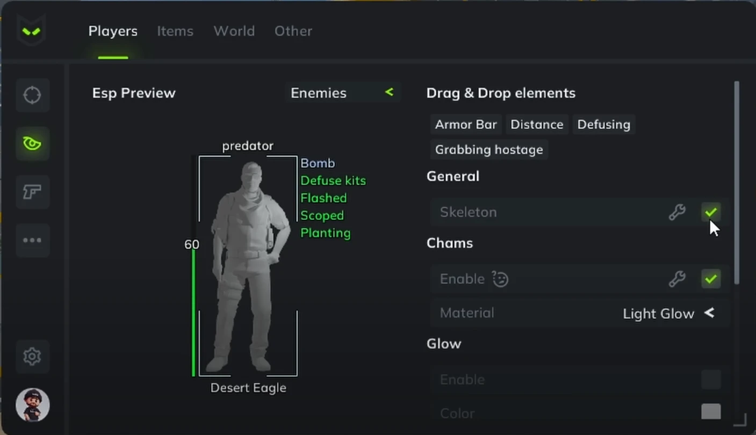Select the eye visuals sidebar icon

point(32,143)
